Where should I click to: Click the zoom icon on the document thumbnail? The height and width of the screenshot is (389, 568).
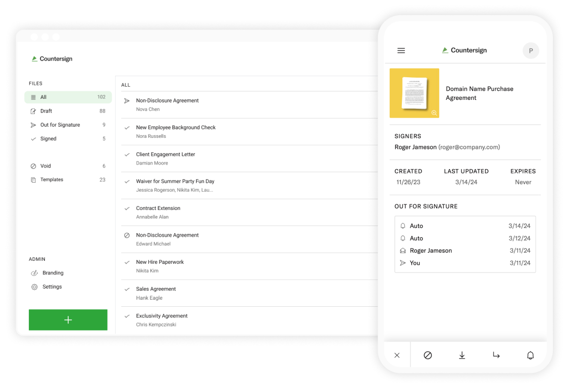(x=434, y=114)
